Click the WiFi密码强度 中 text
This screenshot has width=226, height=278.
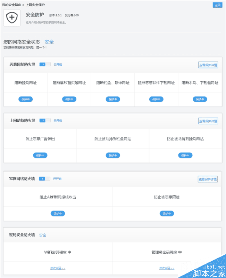pyautogui.click(x=58, y=252)
